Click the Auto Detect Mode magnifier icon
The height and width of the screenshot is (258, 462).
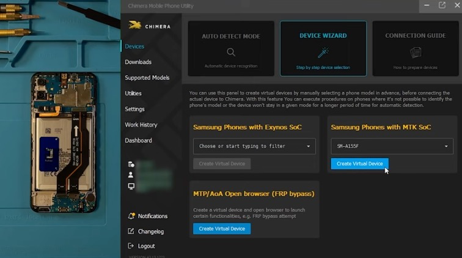231,52
